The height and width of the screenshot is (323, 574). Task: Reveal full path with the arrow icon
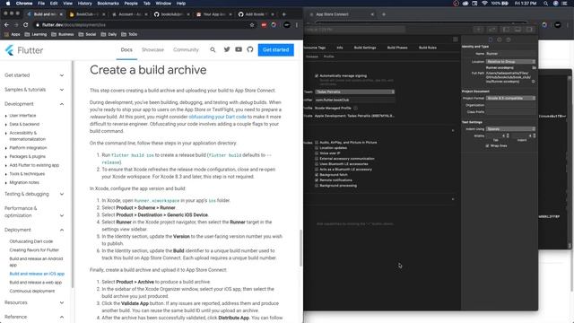533,82
